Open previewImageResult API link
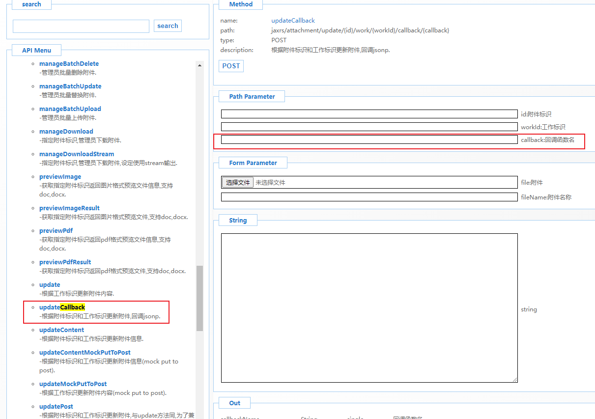595x419 pixels. tap(69, 208)
